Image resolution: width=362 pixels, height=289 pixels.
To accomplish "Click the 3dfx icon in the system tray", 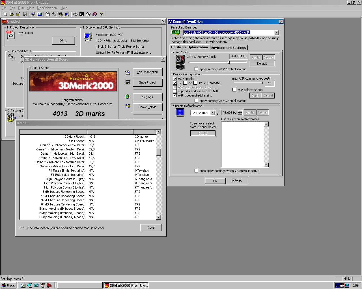I will tap(342, 285).
